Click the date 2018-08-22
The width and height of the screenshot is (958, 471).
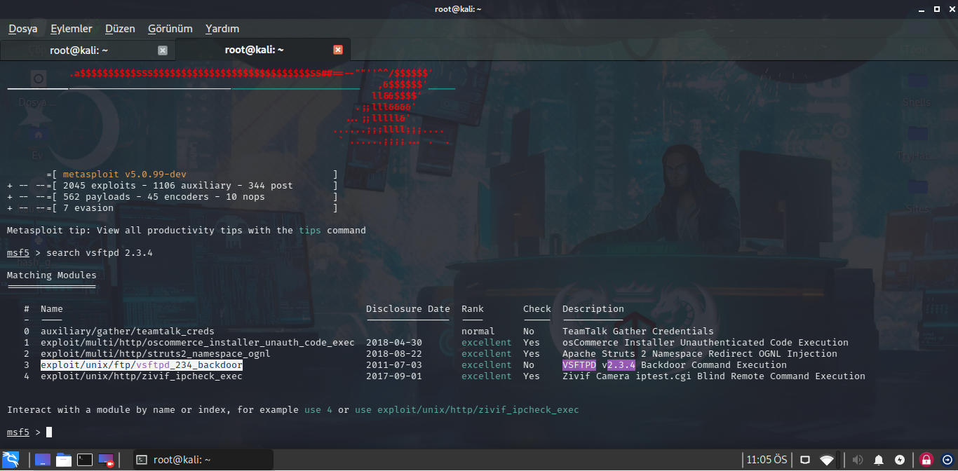click(394, 354)
